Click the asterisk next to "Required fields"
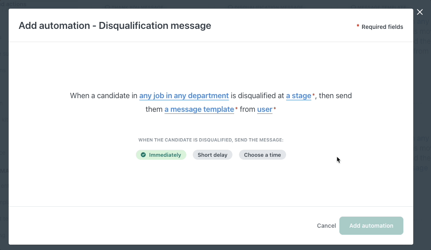 point(358,26)
